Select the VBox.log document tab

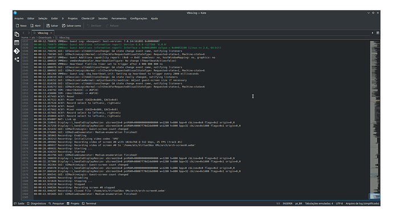[43, 33]
